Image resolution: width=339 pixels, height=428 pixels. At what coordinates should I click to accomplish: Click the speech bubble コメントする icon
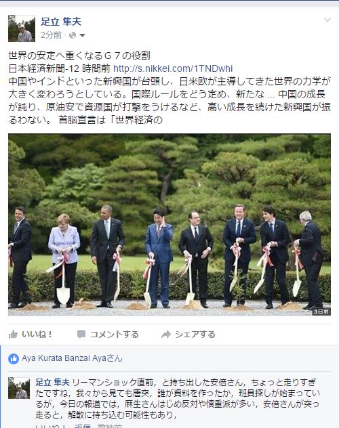pyautogui.click(x=81, y=335)
